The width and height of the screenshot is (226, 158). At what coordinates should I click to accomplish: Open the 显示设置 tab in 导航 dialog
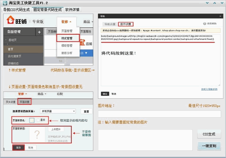pos(126,24)
